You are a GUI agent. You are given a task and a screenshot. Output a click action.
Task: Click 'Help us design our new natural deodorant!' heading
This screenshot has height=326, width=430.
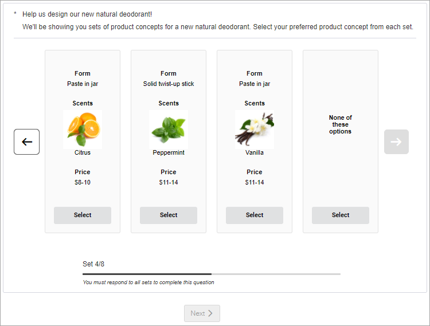(x=87, y=14)
